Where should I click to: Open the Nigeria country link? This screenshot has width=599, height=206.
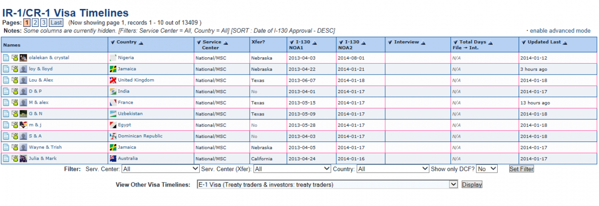click(126, 58)
